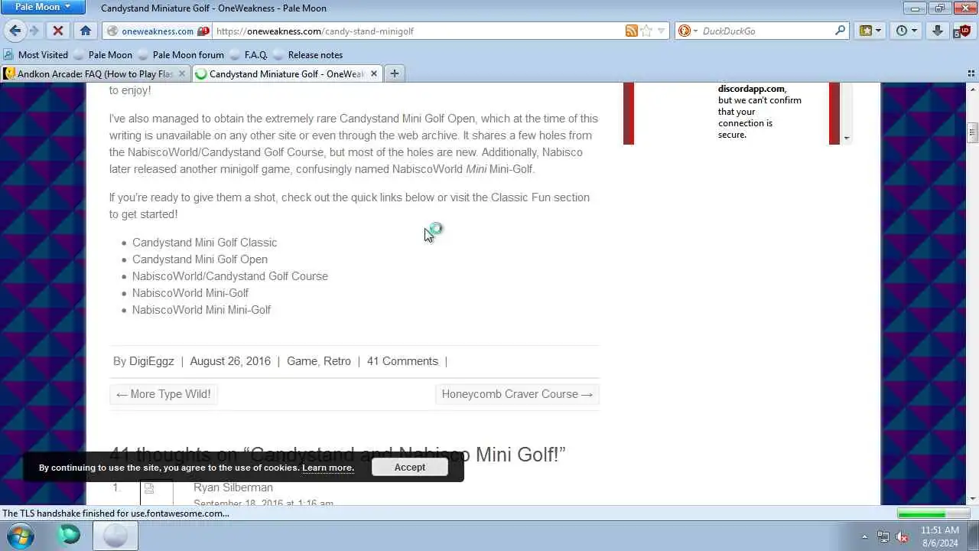Click the Pale Moon taskbar button
The height and width of the screenshot is (551, 979).
coord(115,536)
